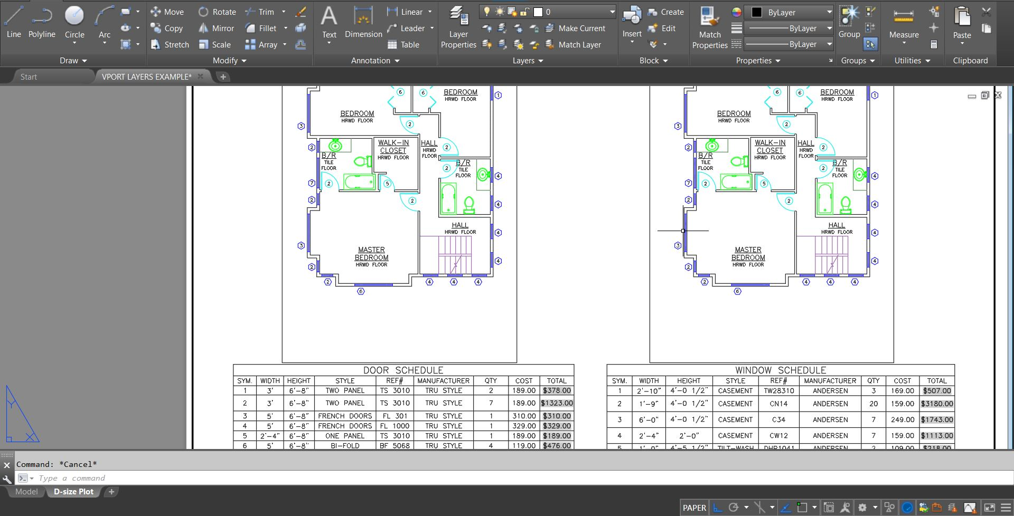Activate the Circle tool

[x=74, y=22]
